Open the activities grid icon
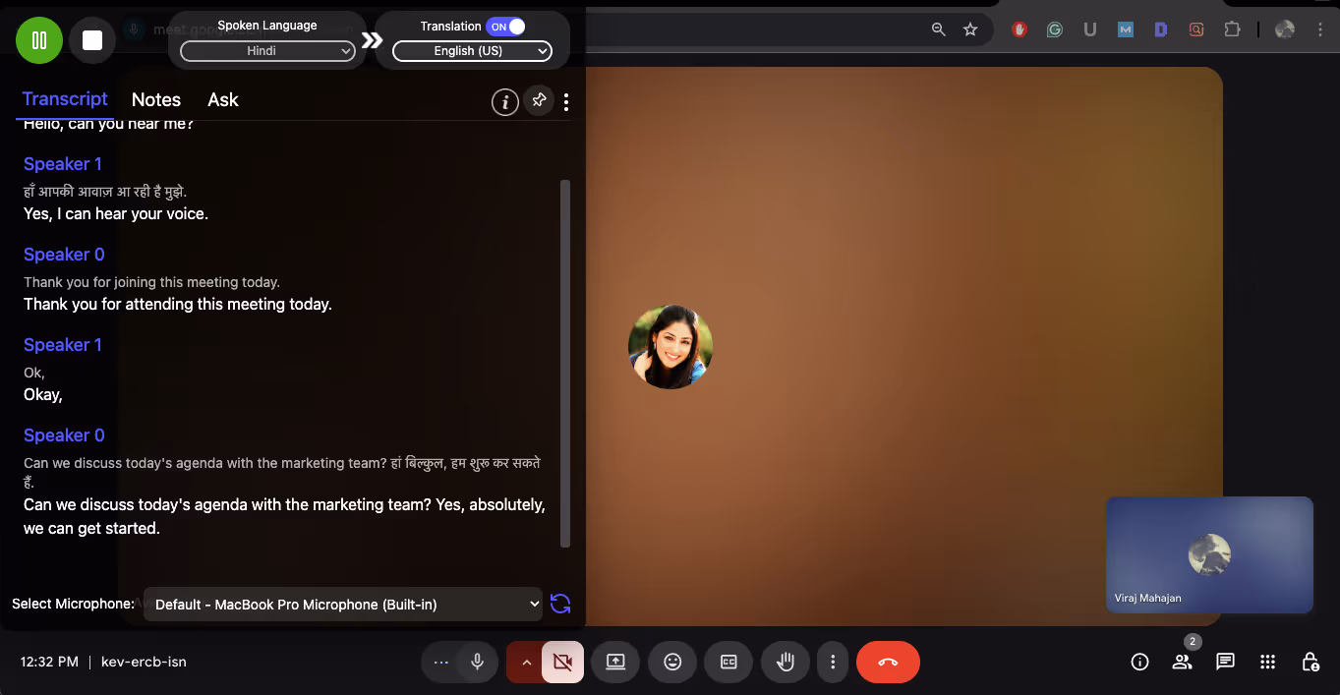 coord(1268,662)
